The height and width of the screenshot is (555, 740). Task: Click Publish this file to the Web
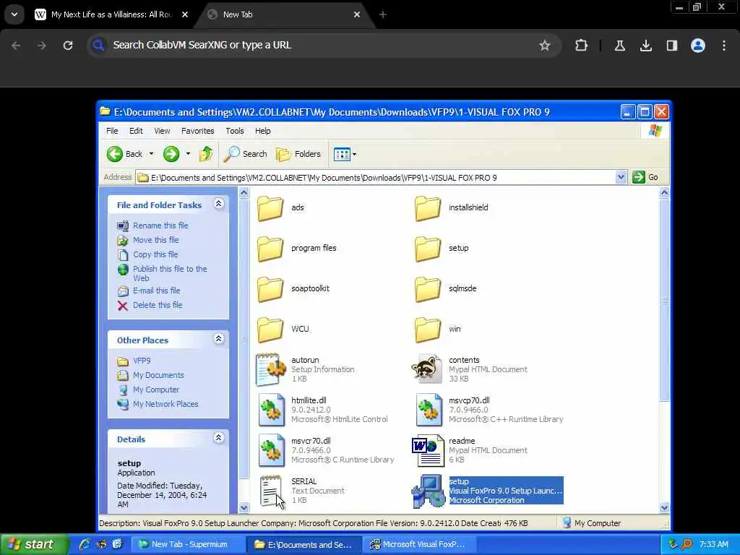coord(170,273)
